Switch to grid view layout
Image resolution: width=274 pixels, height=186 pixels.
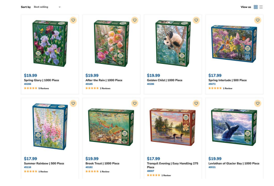tap(256, 7)
